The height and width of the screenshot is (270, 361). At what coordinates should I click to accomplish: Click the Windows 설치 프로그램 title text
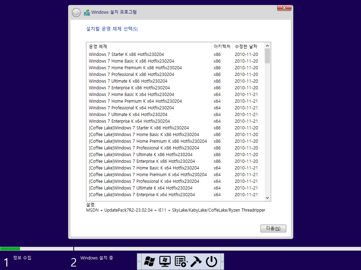pos(114,12)
